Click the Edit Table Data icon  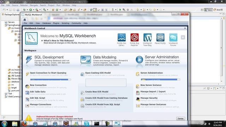(x=27, y=93)
